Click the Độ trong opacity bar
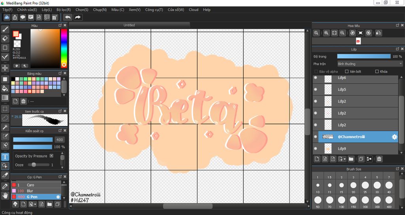405x215 pixels. 364,56
